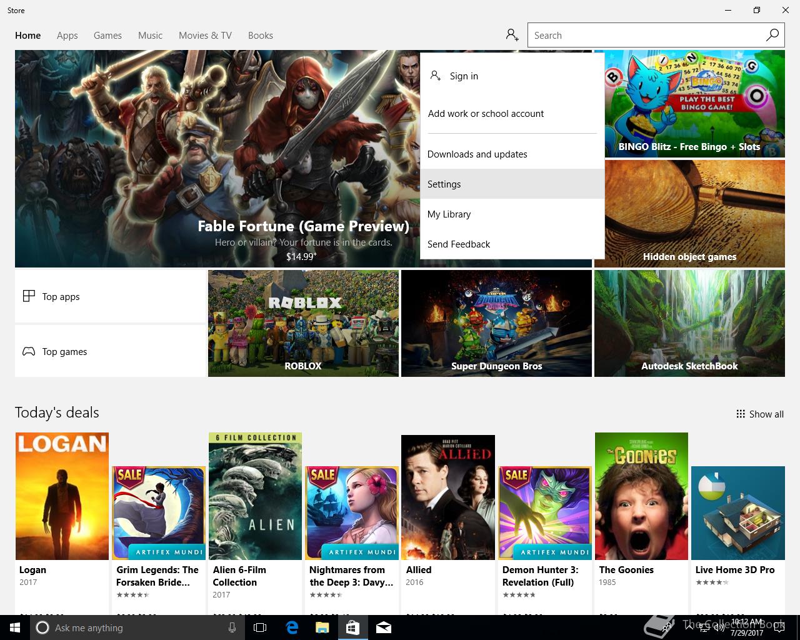Screen dimensions: 800x640
Task: Click the Top apps grid icon
Action: 29,296
